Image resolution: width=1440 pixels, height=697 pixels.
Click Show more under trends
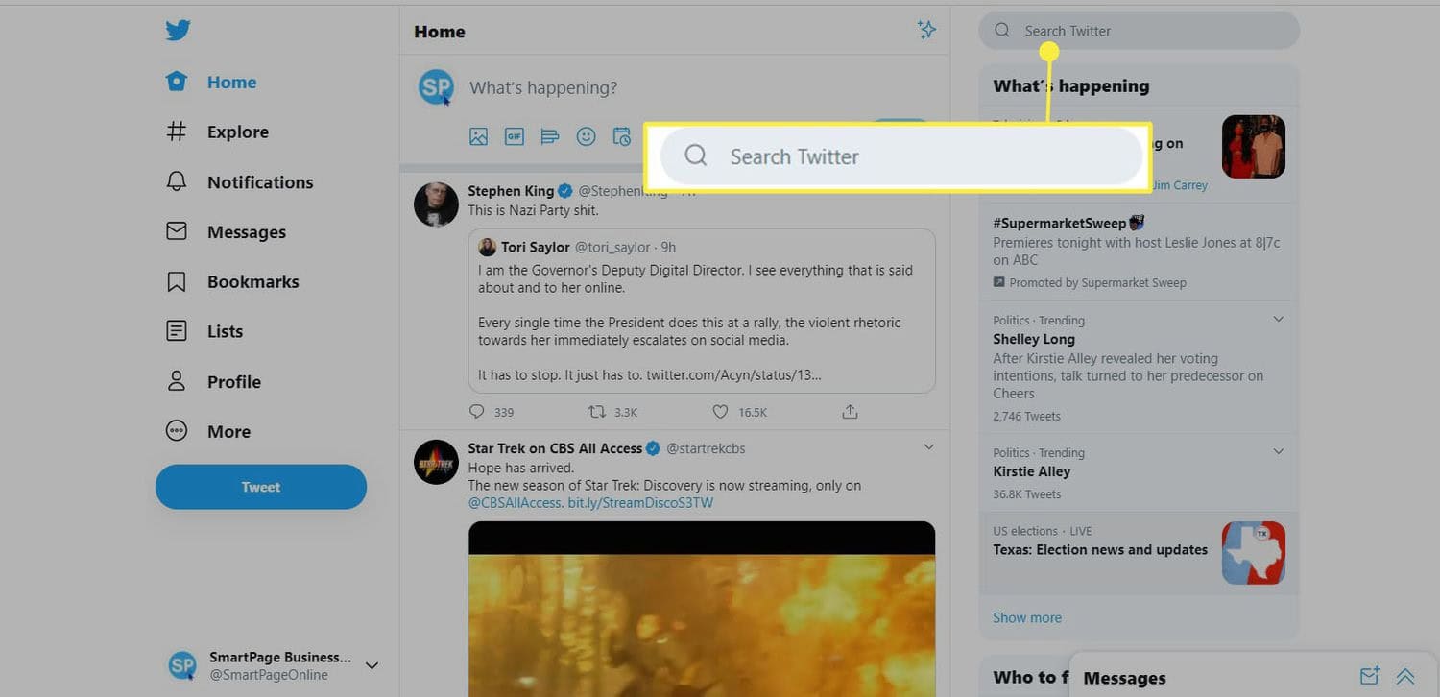1027,617
